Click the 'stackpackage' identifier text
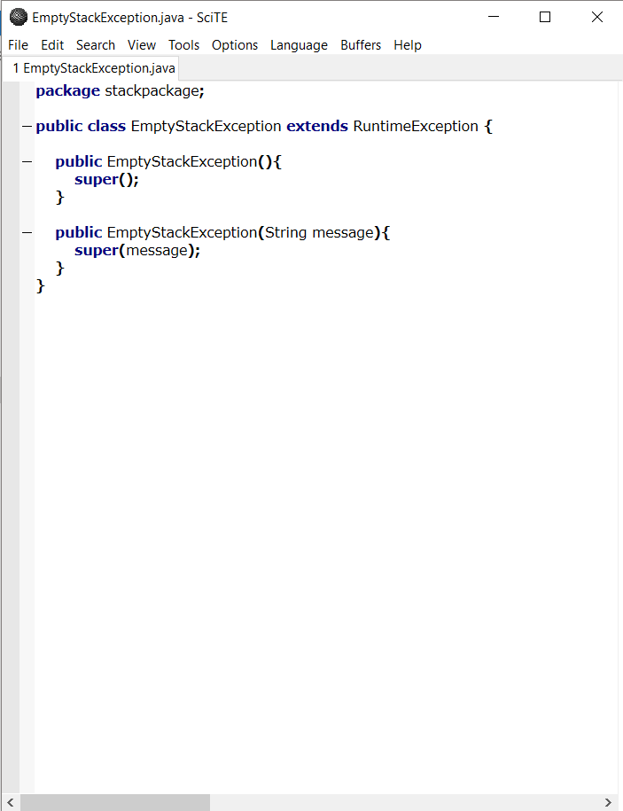Viewport: 623px width, 811px height. click(152, 91)
